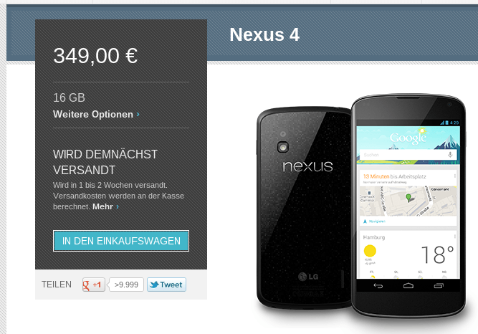Click the >9.999 share count bubble
The image size is (478, 334).
[126, 285]
